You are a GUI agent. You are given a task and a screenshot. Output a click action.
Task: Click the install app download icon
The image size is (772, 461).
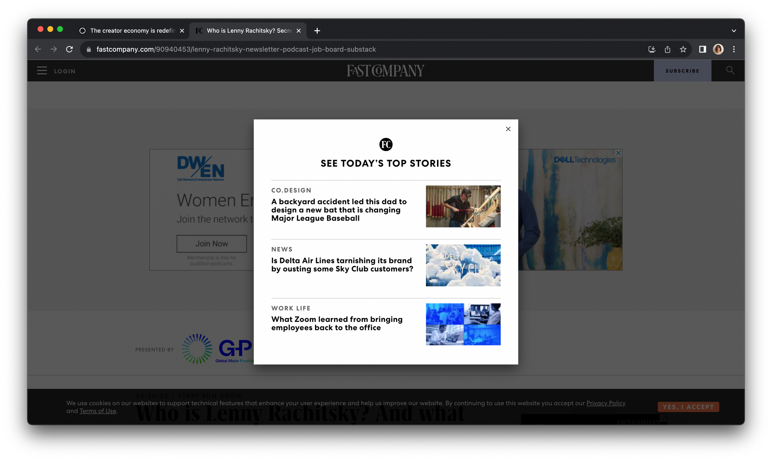click(x=652, y=49)
